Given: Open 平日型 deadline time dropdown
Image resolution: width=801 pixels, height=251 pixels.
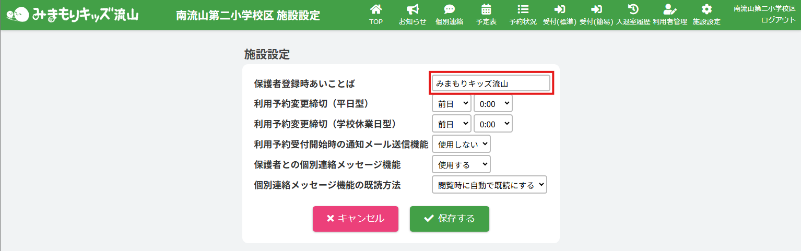Looking at the screenshot, I should tap(493, 103).
